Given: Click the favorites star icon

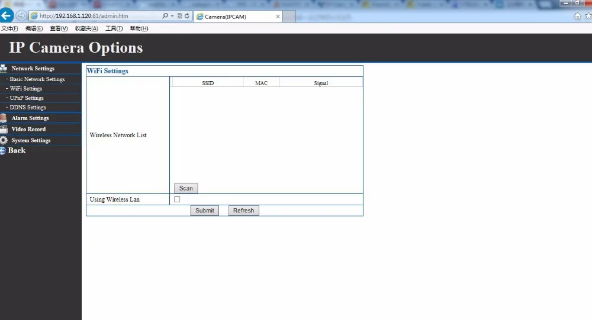Looking at the screenshot, I should pyautogui.click(x=588, y=16).
